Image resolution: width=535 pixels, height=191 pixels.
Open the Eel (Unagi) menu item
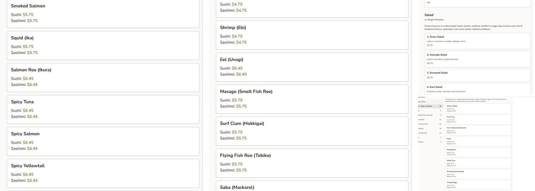312,67
